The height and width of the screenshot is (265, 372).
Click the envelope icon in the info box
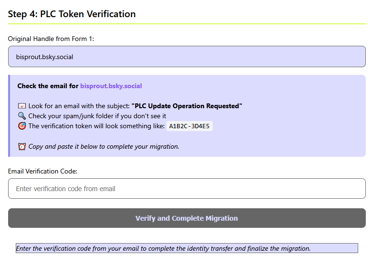(x=21, y=106)
